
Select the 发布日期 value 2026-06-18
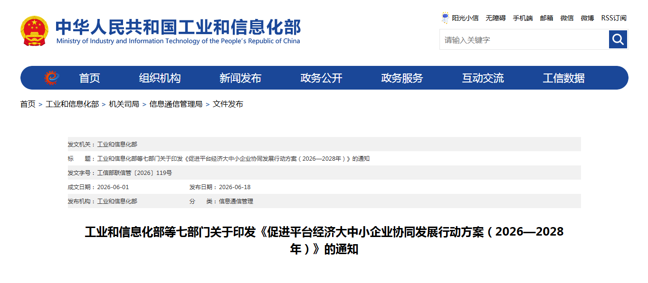[x=235, y=187]
